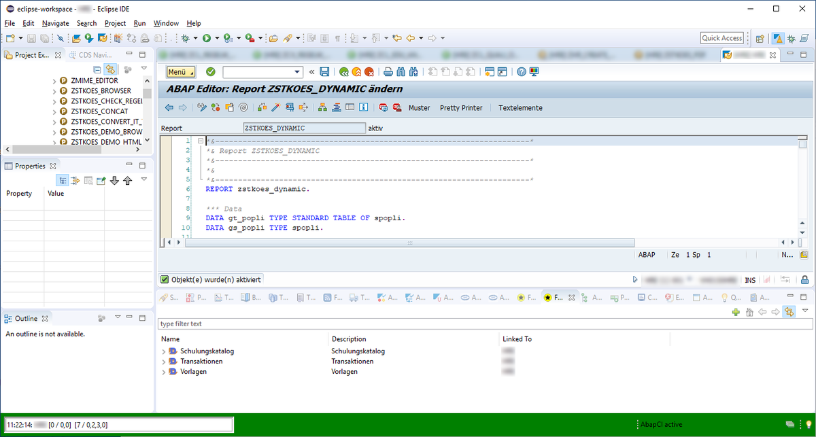Click the editor horizontal scrollbar
Viewport: 816px width, 437px height.
click(410, 242)
